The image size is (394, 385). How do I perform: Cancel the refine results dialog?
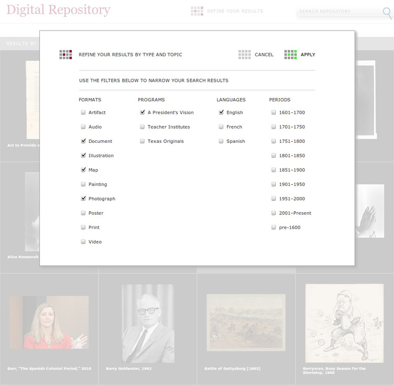tap(264, 55)
